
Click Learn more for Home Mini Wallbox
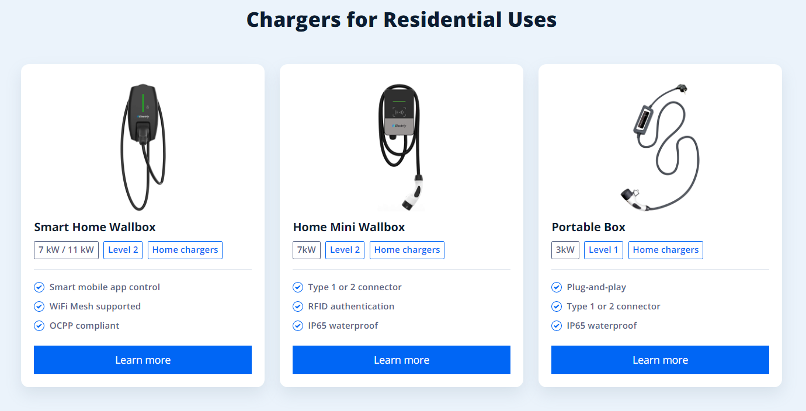[x=401, y=360]
